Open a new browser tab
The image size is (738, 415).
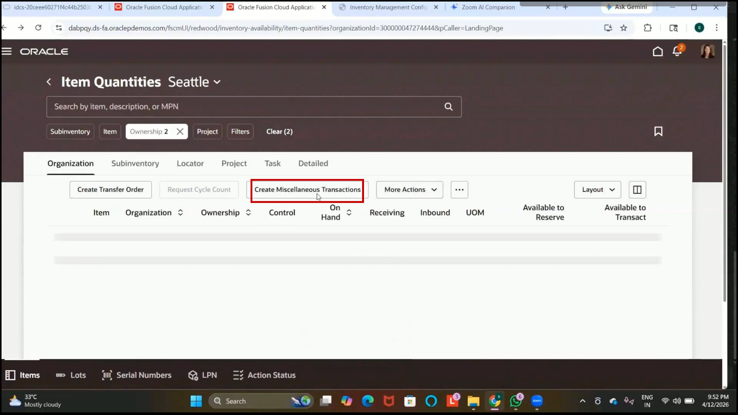pyautogui.click(x=565, y=7)
